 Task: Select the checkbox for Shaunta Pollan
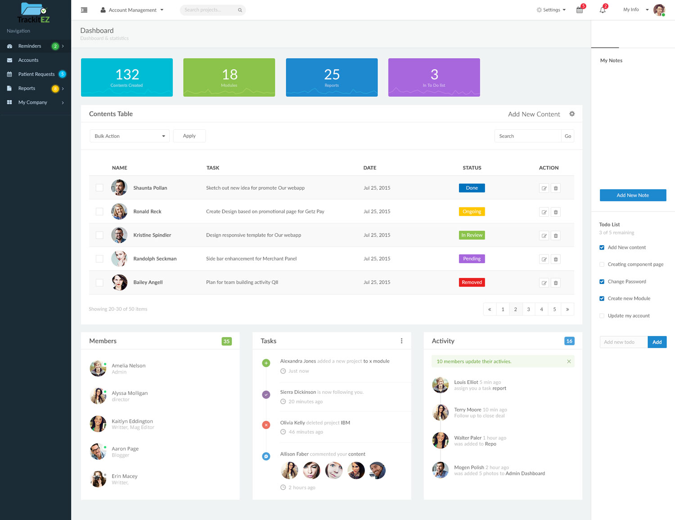(99, 188)
